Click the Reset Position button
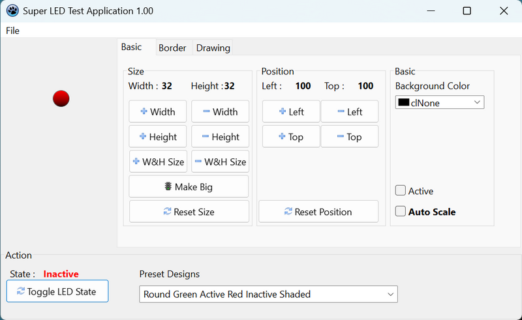The height and width of the screenshot is (320, 522). pyautogui.click(x=318, y=212)
